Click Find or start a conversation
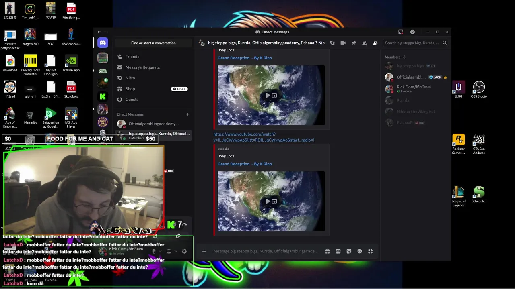 (153, 43)
